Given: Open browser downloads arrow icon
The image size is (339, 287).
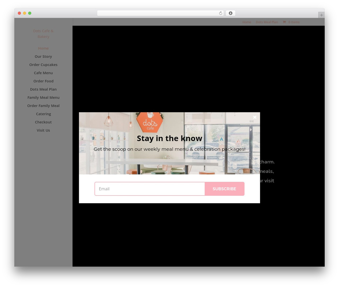Looking at the screenshot, I should (x=230, y=13).
